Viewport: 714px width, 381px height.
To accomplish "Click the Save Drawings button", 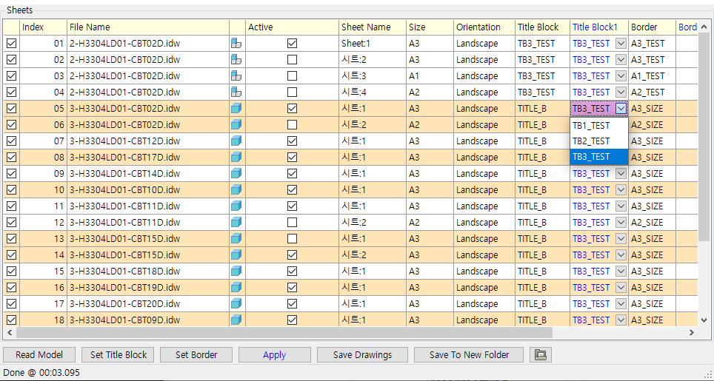I will click(362, 355).
